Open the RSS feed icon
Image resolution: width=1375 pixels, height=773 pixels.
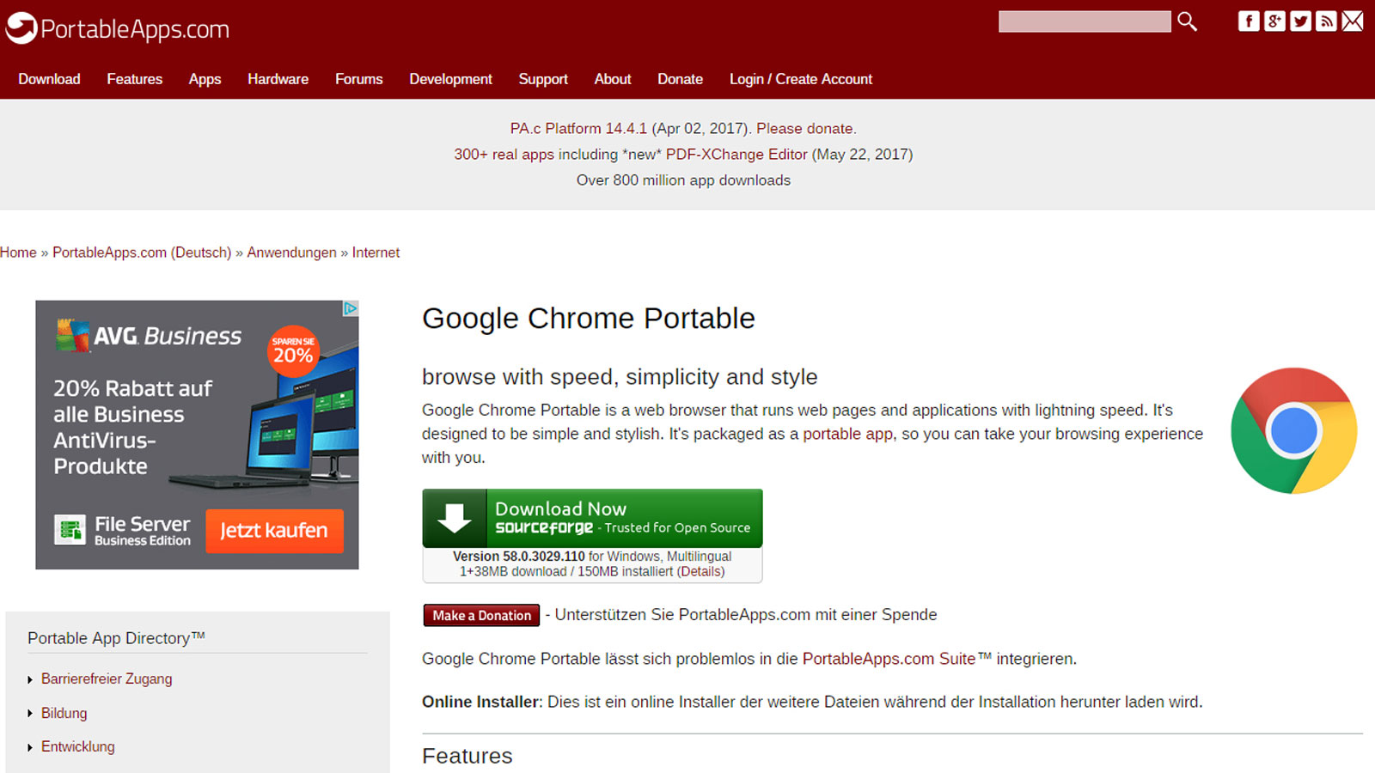pos(1325,21)
